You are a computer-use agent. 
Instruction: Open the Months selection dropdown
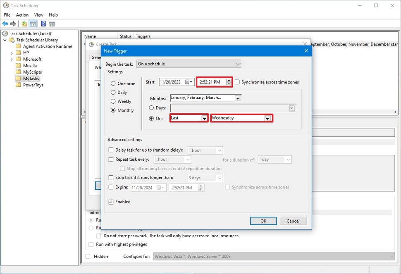(237, 98)
